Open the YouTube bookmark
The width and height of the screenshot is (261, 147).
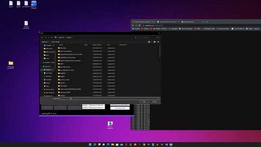(x=145, y=29)
